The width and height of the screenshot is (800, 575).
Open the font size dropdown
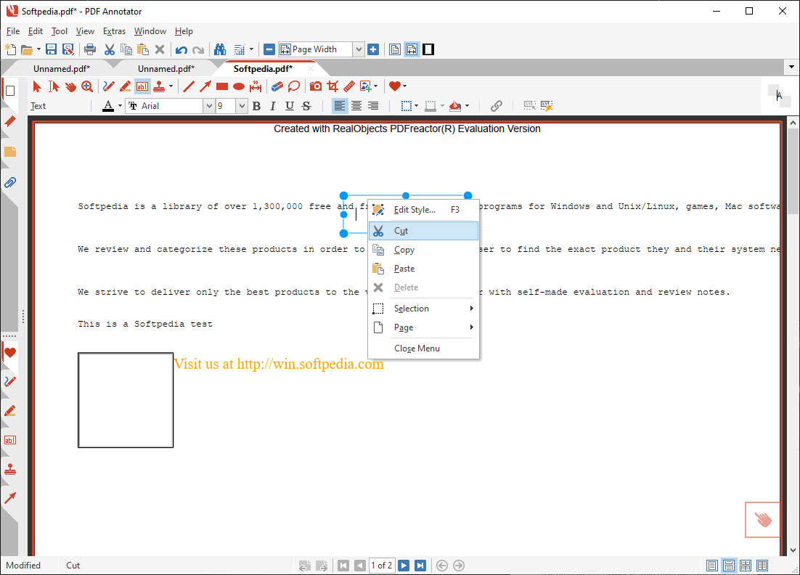[x=242, y=106]
